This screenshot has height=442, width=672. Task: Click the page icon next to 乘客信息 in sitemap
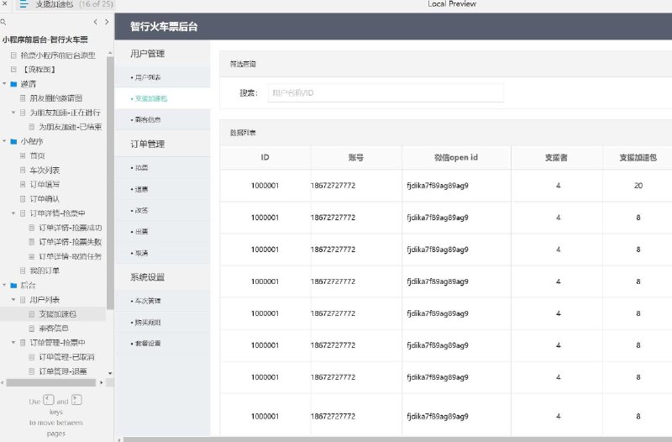coord(32,329)
